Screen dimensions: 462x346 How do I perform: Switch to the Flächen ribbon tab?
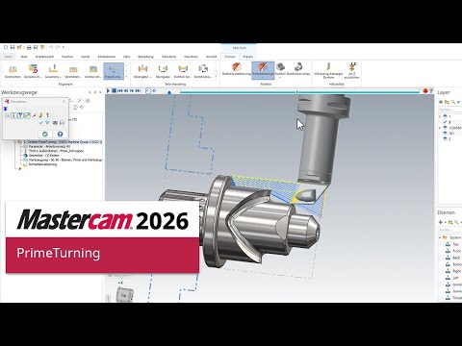click(x=67, y=57)
